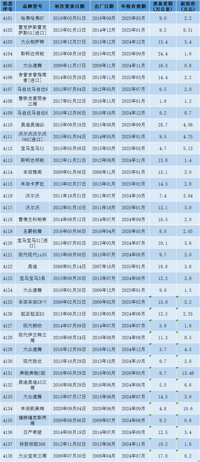
Task: Click the 初次登录日期 column header
Action: coord(69,7)
